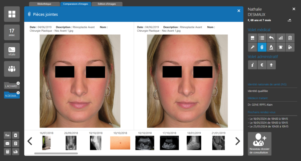
Task: Close the Pièces jointes panel
Action: coord(239,11)
